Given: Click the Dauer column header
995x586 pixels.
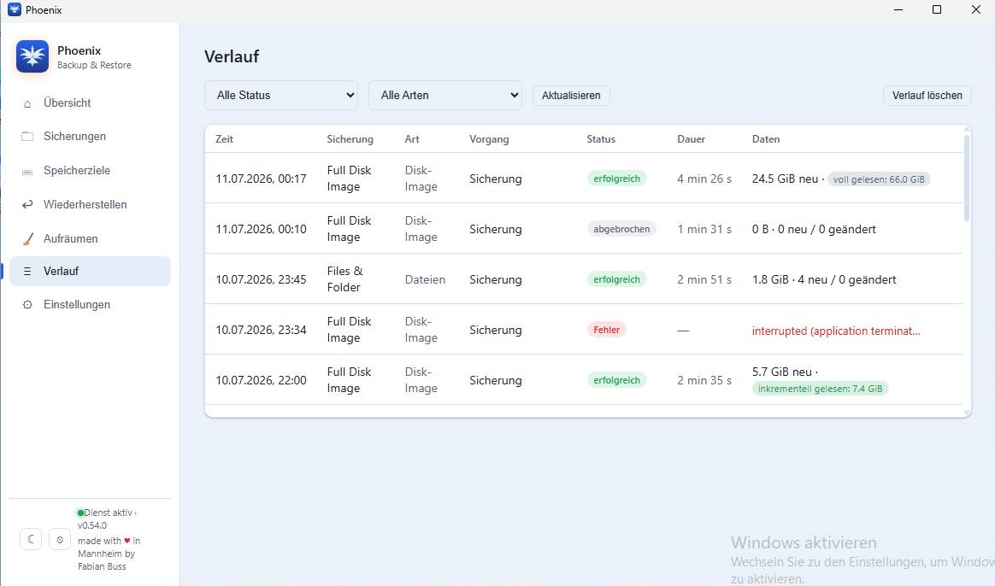Looking at the screenshot, I should tap(691, 139).
